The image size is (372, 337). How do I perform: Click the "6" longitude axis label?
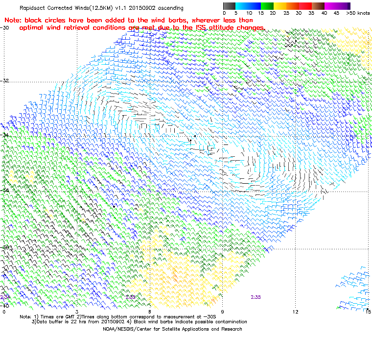[150, 312]
